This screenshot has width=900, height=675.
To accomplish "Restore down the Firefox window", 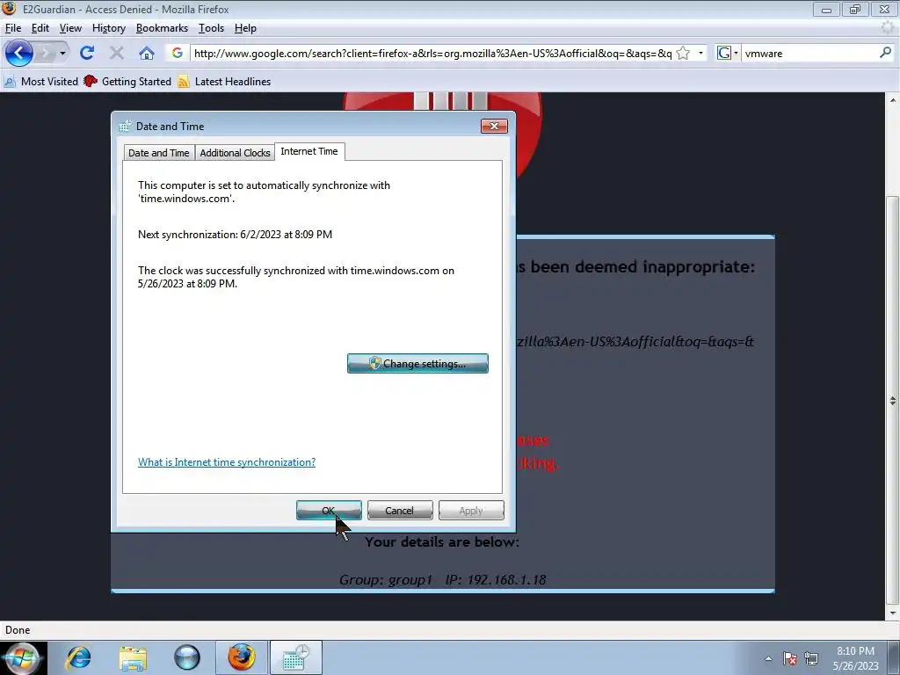I will (x=855, y=9).
